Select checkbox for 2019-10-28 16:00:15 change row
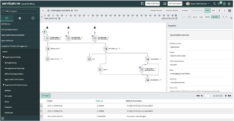The height and width of the screenshot is (121, 234). click(42, 116)
